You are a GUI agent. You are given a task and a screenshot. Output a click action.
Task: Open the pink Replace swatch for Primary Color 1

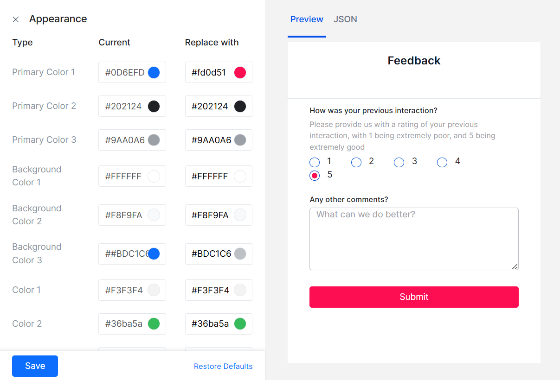[x=240, y=72]
